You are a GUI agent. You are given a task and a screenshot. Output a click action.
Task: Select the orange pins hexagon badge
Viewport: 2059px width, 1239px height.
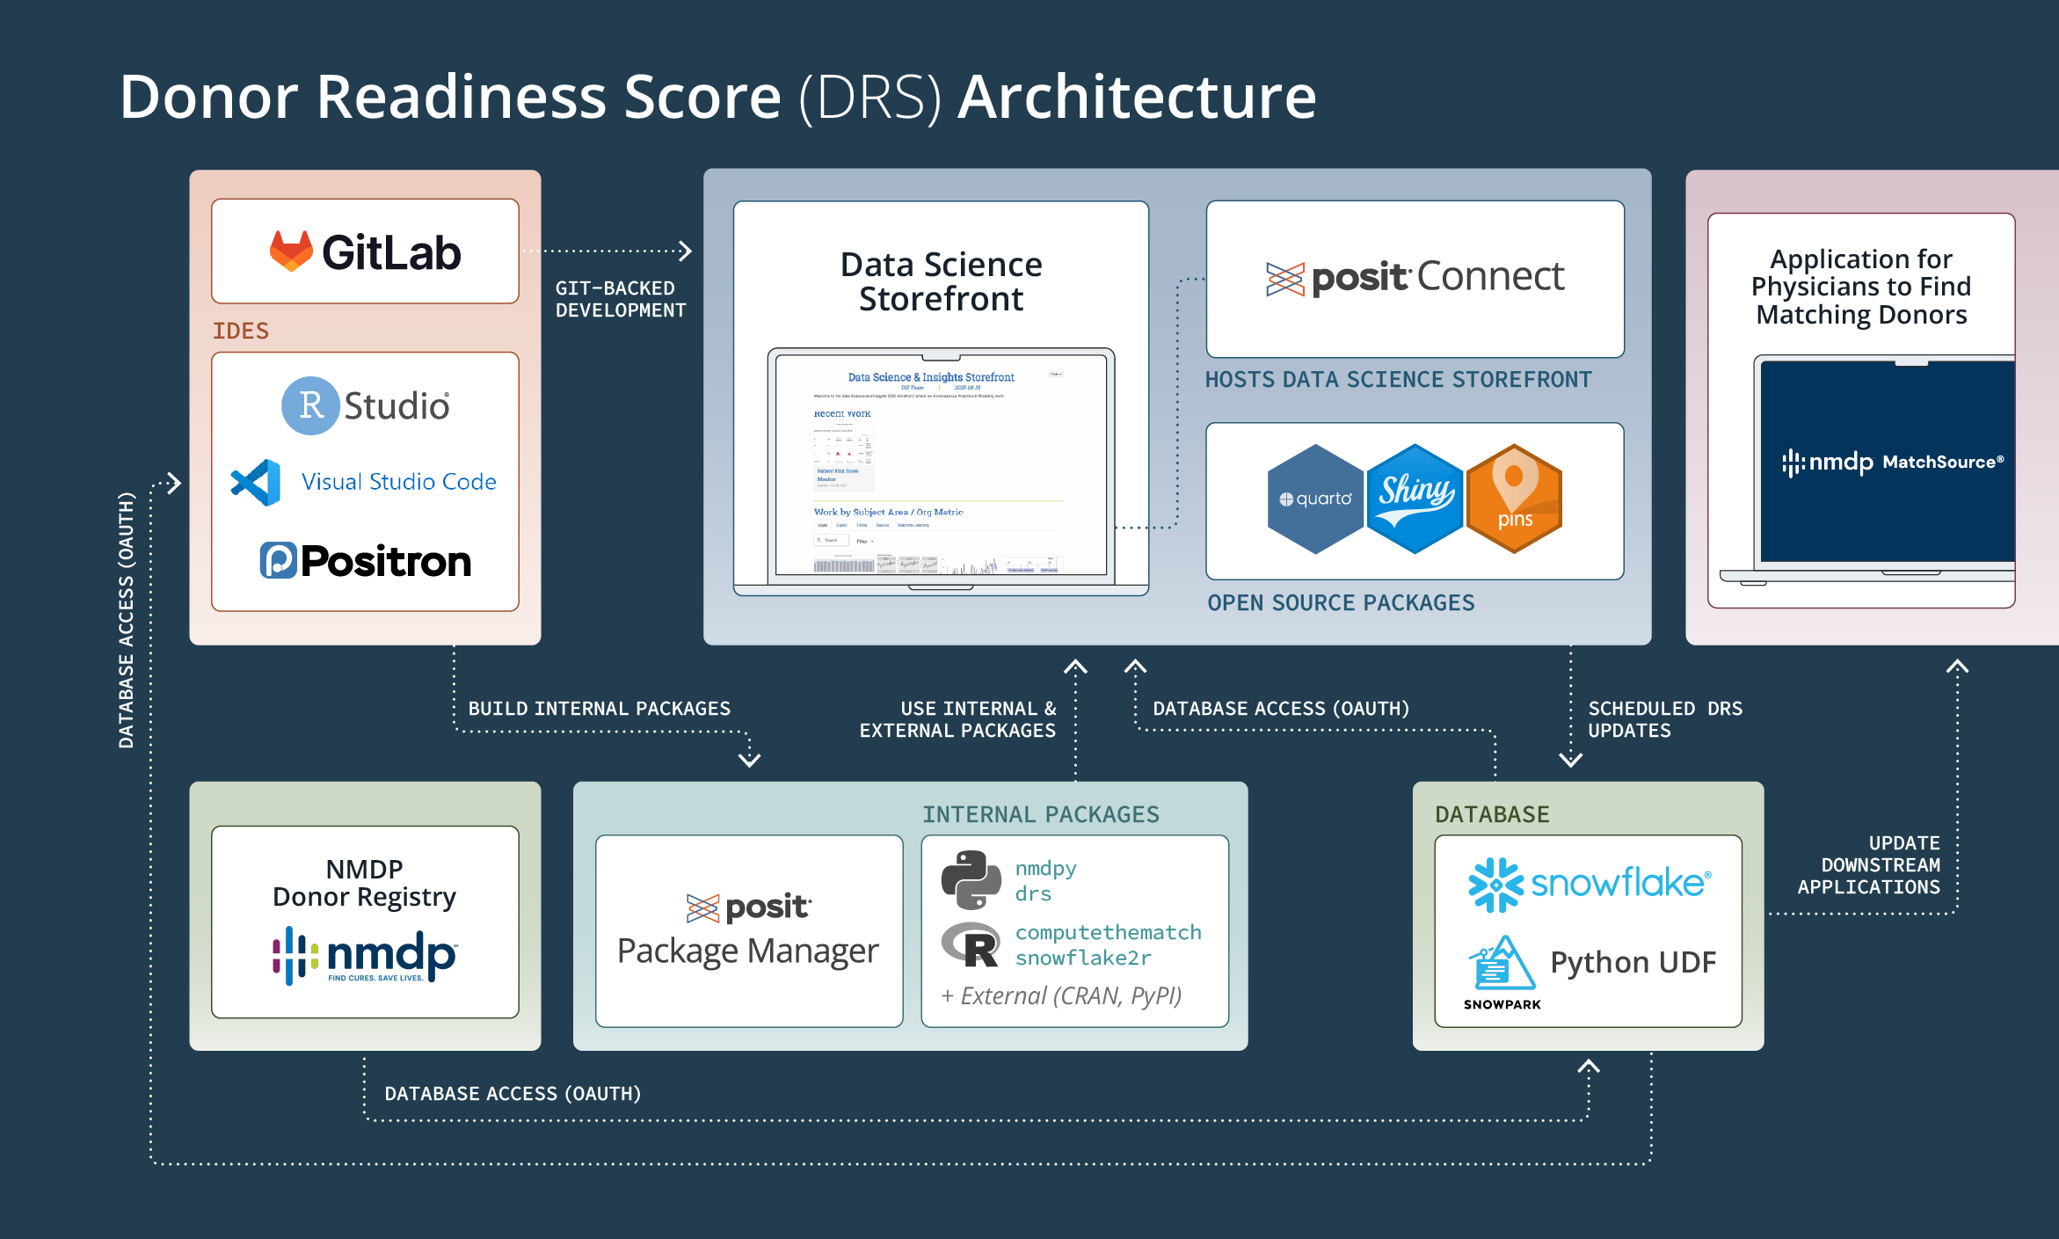[1514, 499]
